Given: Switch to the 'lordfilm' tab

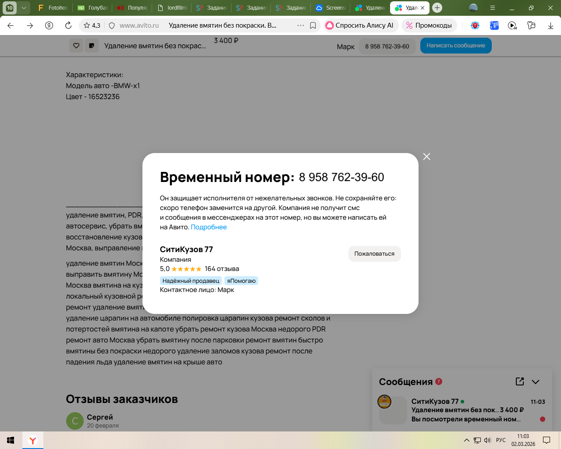Looking at the screenshot, I should tap(171, 8).
